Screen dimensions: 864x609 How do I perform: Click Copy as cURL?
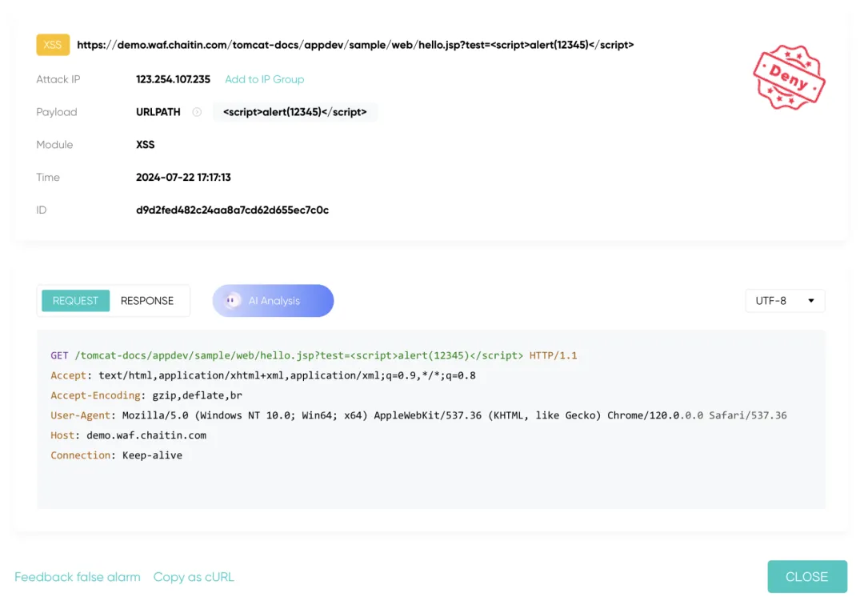pyautogui.click(x=194, y=577)
